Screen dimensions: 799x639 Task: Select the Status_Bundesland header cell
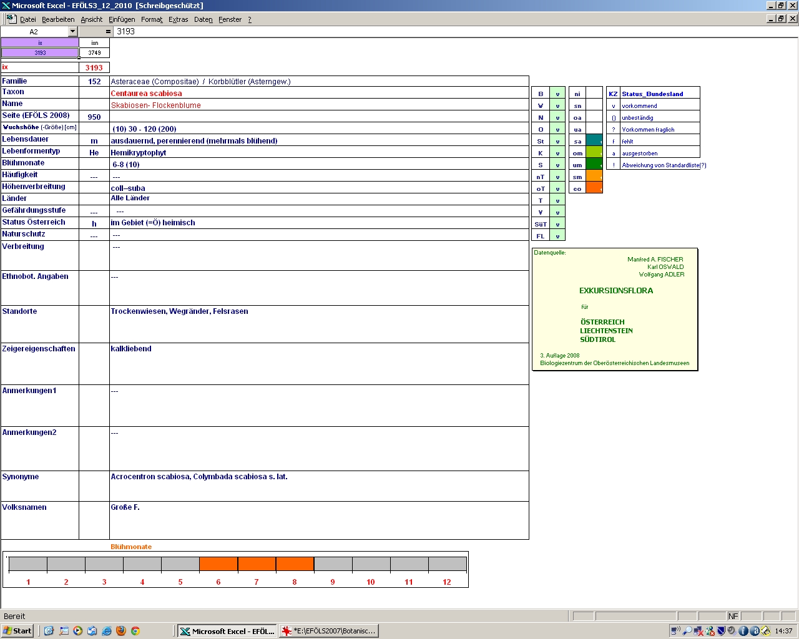(x=660, y=94)
